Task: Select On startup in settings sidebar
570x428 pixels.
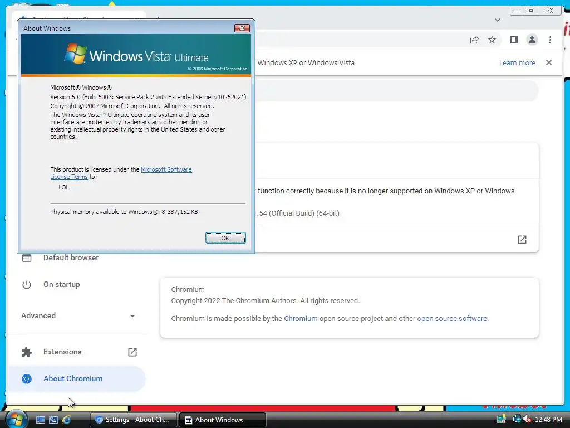Action: [x=61, y=284]
